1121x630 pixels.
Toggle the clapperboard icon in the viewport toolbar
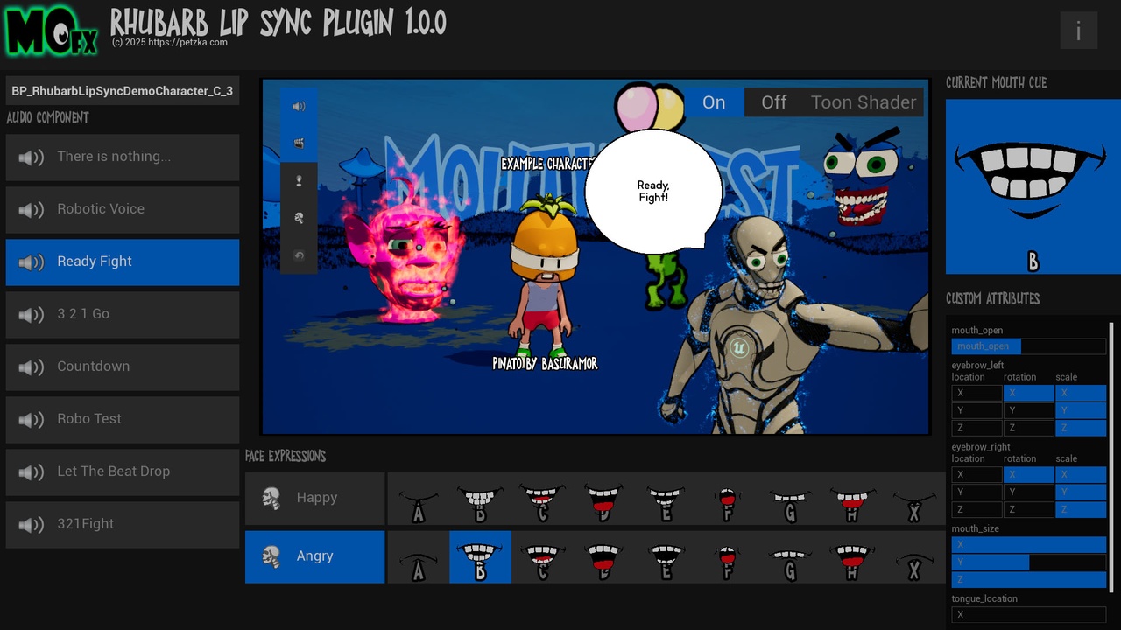(299, 143)
